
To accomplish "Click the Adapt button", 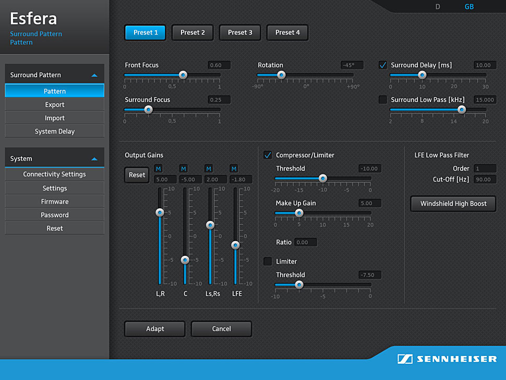I will point(155,329).
